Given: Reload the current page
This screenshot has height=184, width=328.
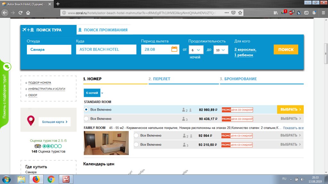Looking at the screenshot, I should point(20,13).
